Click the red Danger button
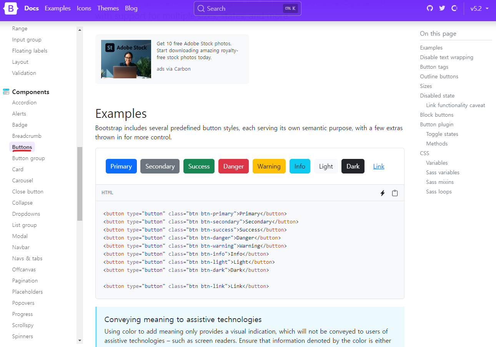The width and height of the screenshot is (496, 347). 233,166
